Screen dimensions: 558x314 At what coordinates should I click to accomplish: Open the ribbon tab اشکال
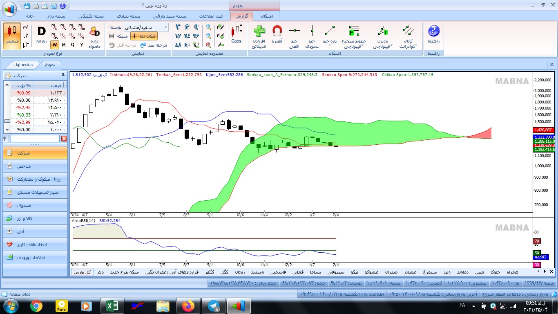point(267,16)
